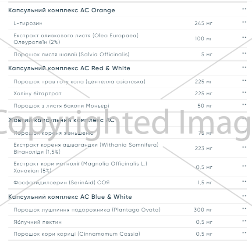Viewport: 252px width, 244px height.
Task: Click the dots marker beside AC Blue & White heading
Action: pos(244,196)
